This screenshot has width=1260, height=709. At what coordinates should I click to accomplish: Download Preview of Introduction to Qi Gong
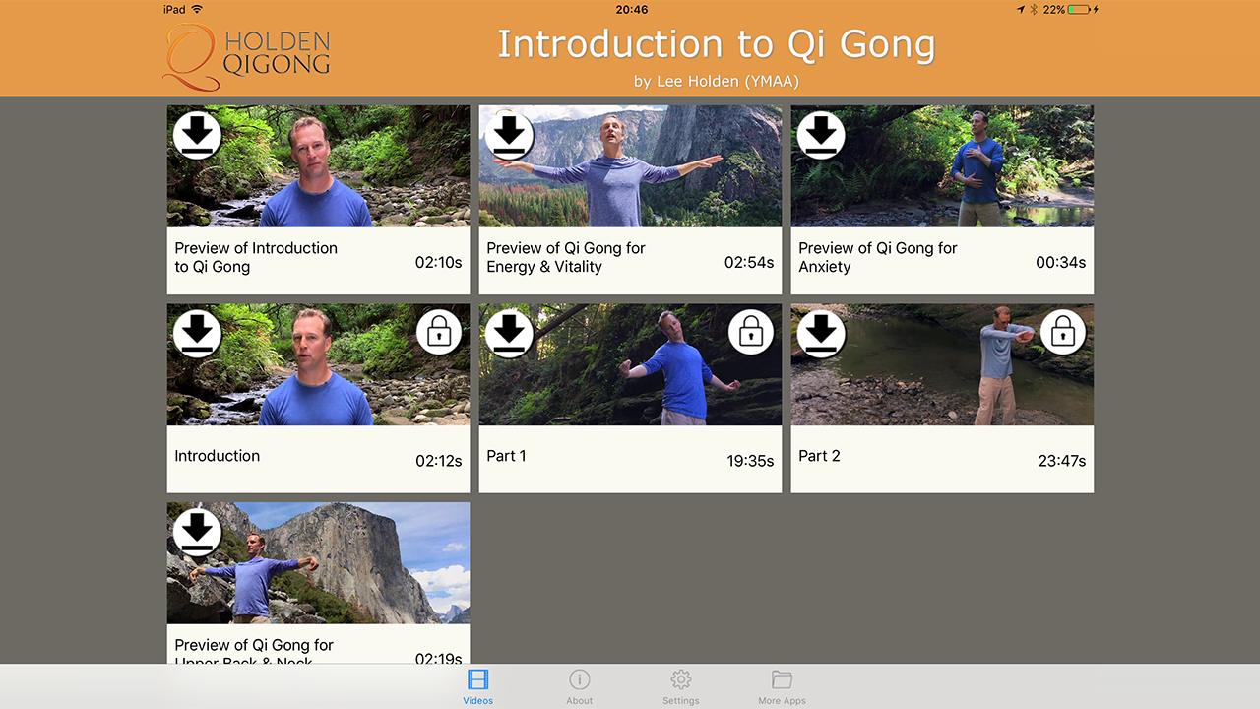pyautogui.click(x=197, y=136)
